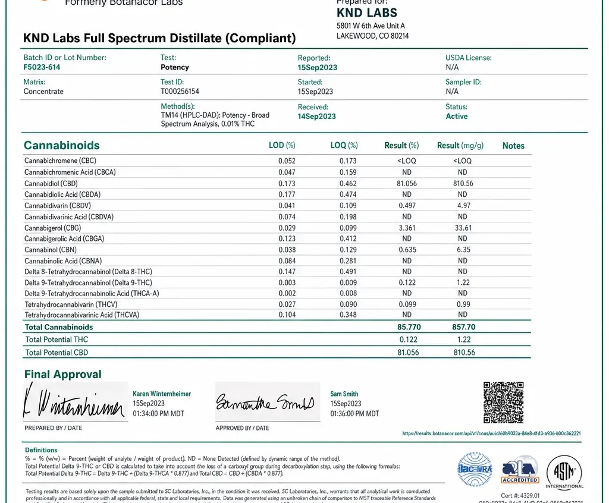Image resolution: width=609 pixels, height=503 pixels.
Task: Click the CBDV result 0.497
Action: pos(407,206)
